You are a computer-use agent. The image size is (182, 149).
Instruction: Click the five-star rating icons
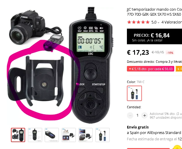138,22
